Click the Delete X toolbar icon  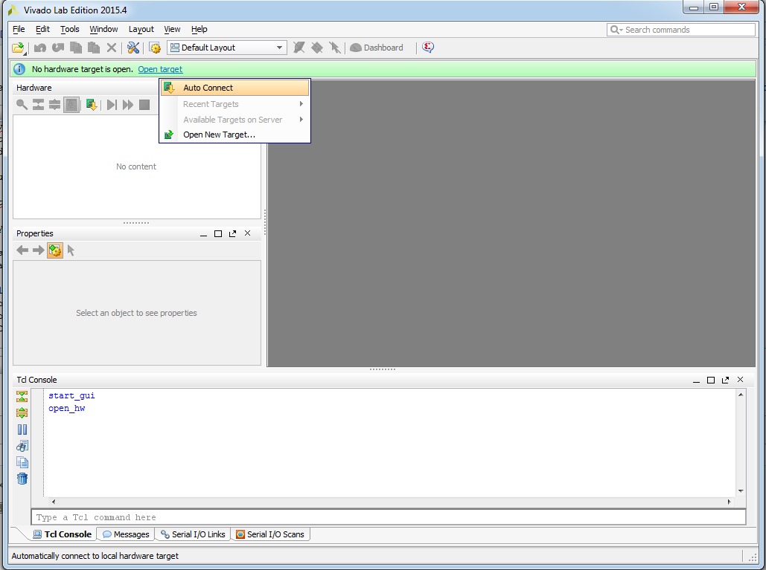click(112, 48)
